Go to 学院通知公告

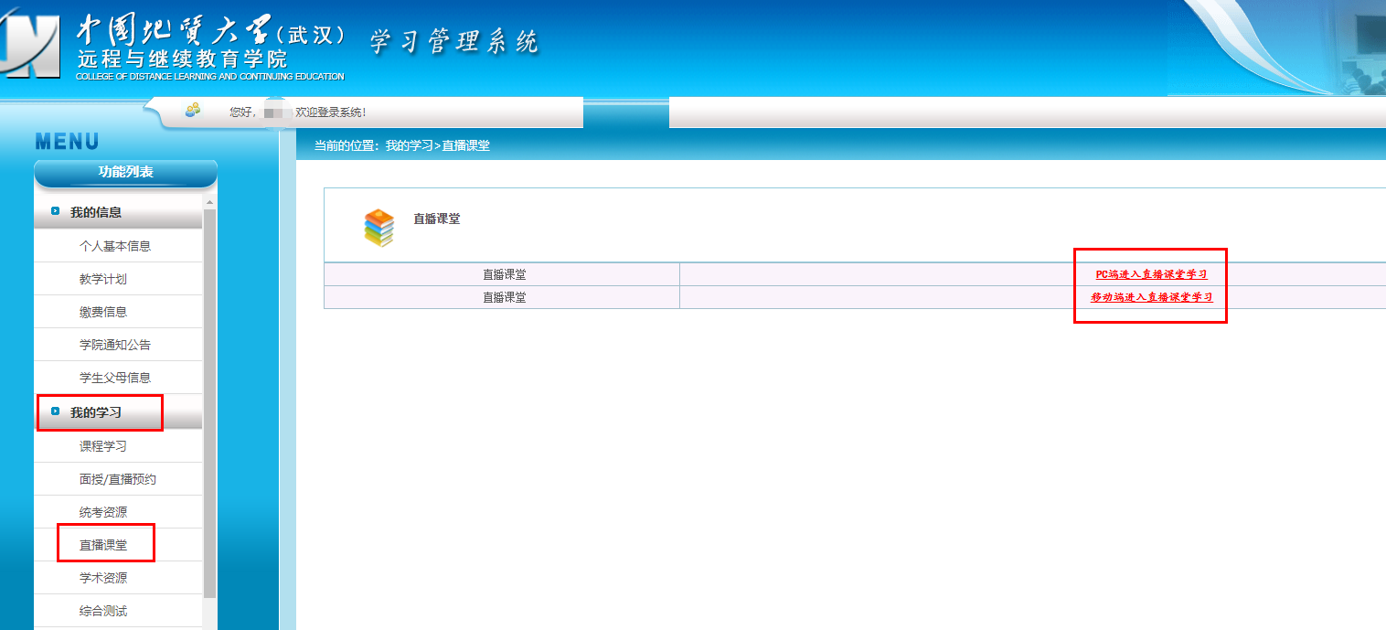click(114, 345)
